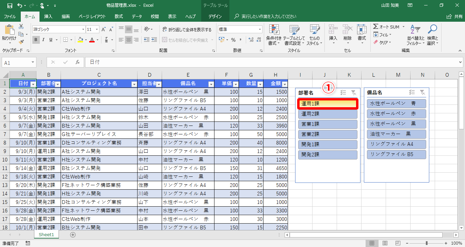Open the ファイル tab
Viewport: 465px width, 247px height.
10,16
